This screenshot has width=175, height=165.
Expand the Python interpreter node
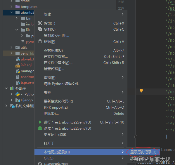(x=11, y=94)
